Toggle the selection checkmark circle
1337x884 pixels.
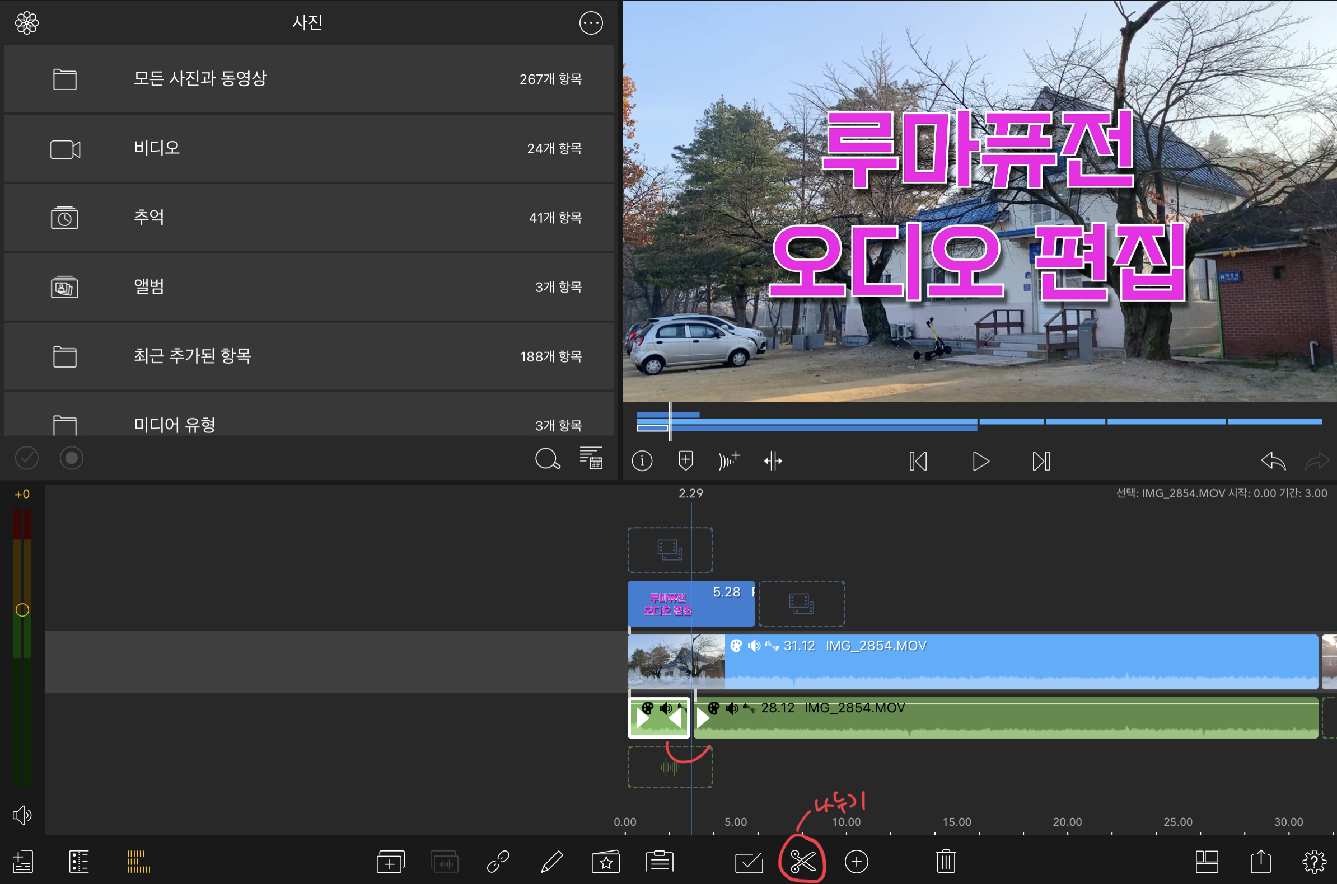point(26,458)
